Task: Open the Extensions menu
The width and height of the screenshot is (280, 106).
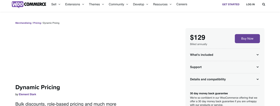Action: tap(74, 4)
